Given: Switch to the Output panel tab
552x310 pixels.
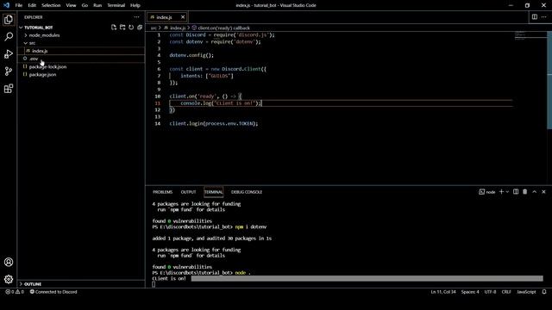Looking at the screenshot, I should 188,192.
